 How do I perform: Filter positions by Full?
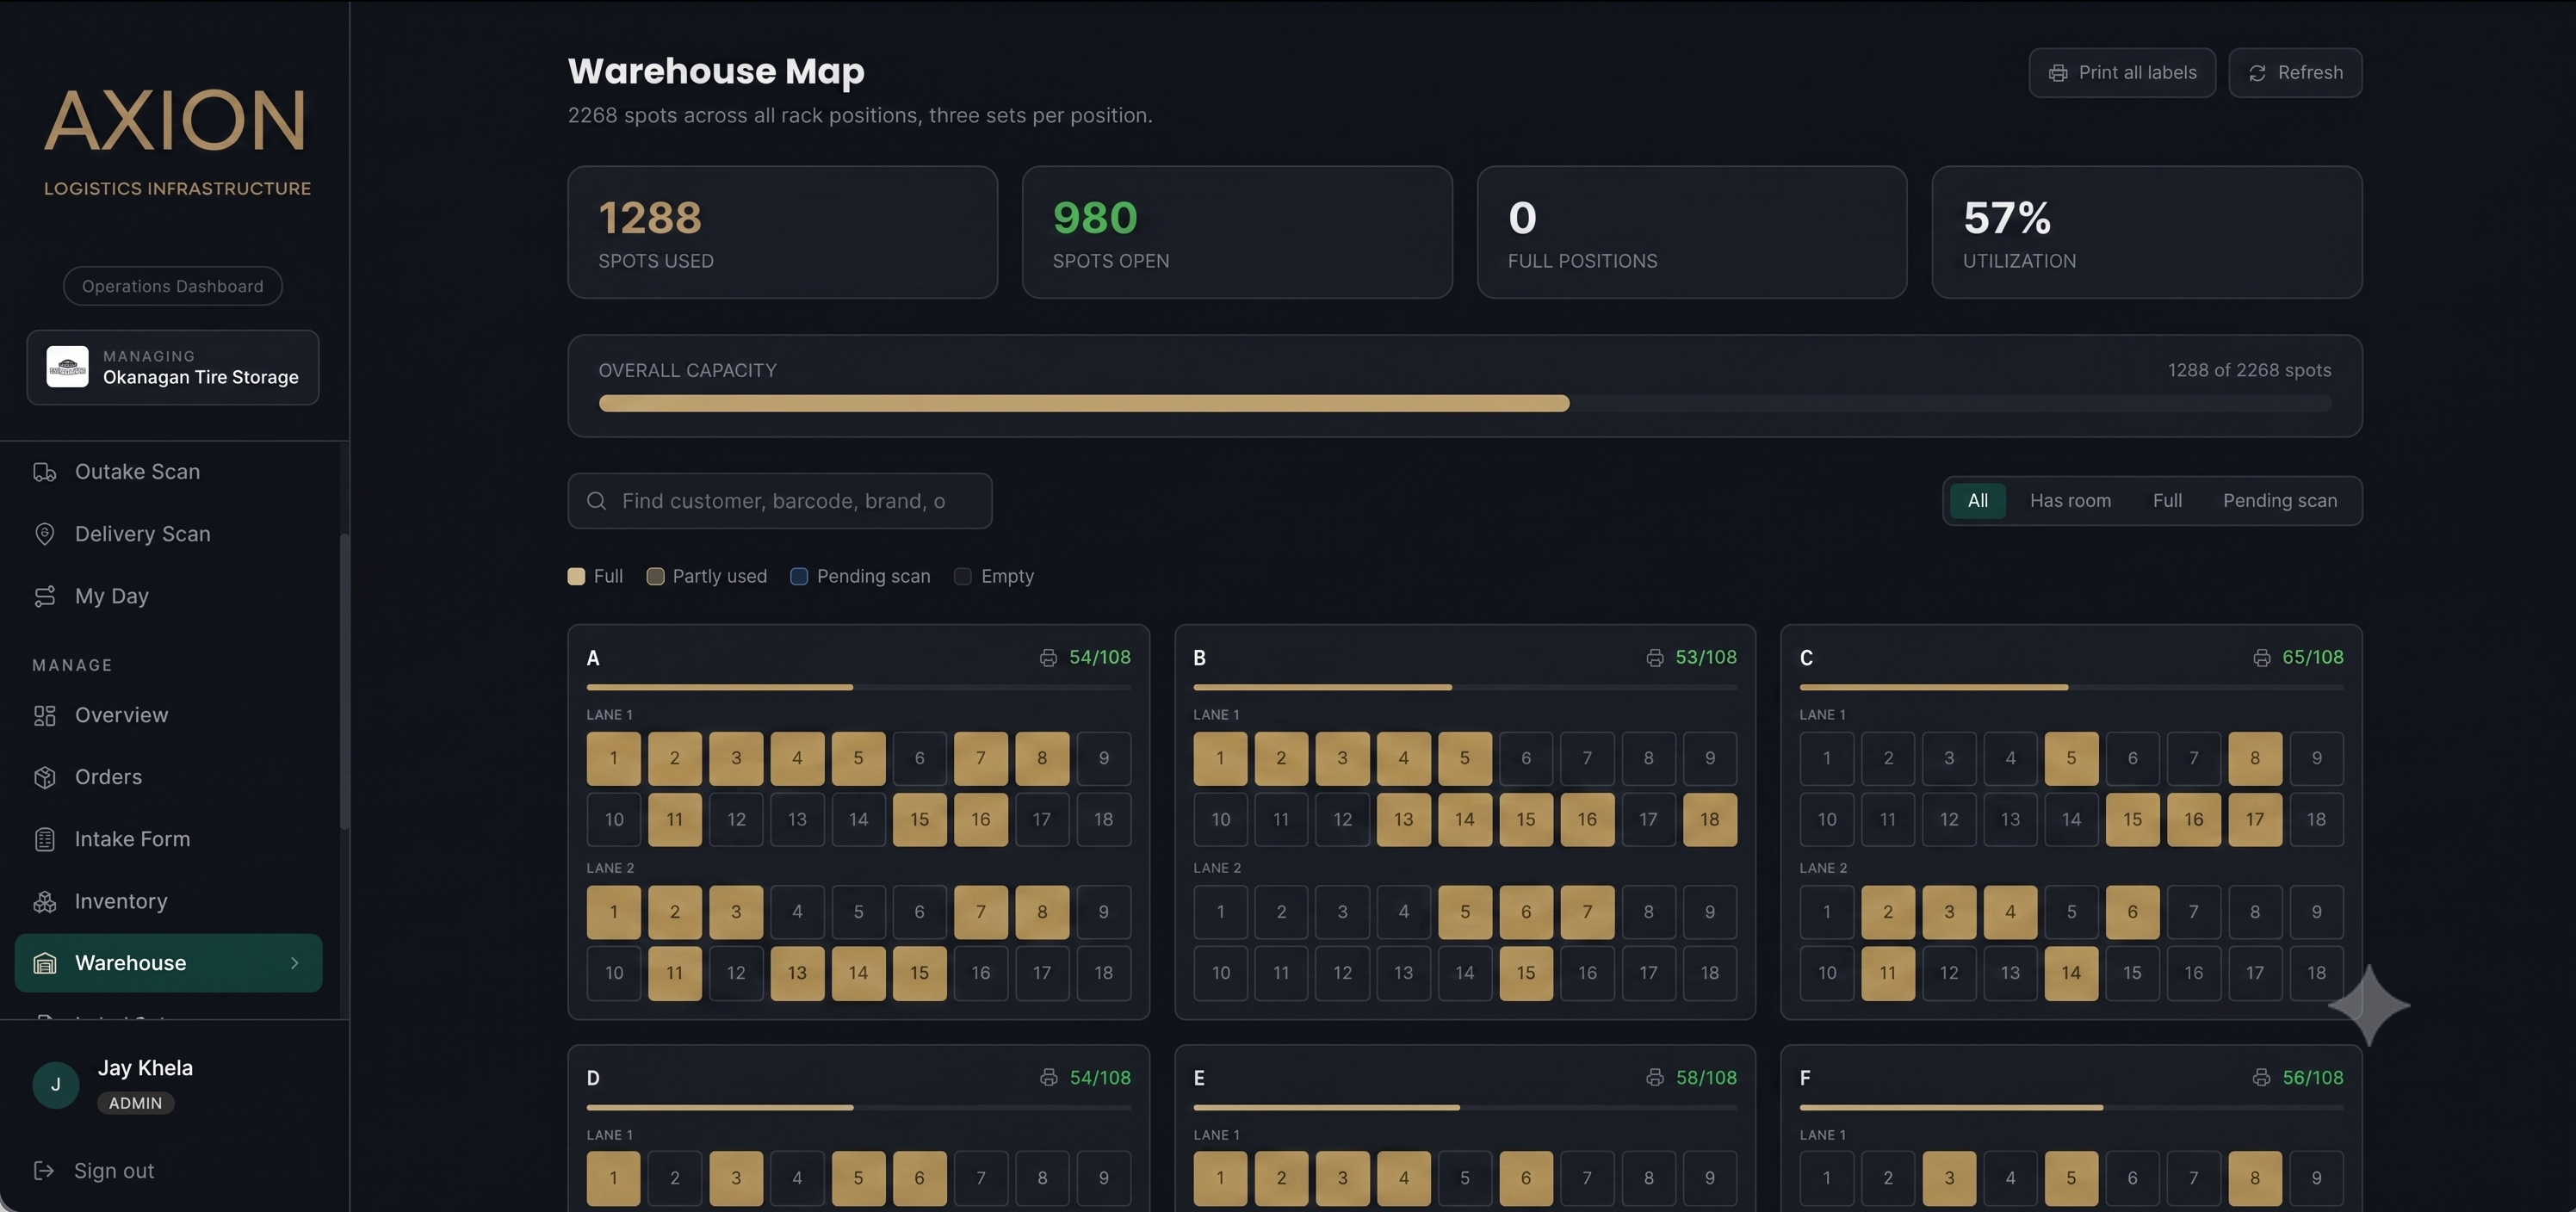(2167, 501)
